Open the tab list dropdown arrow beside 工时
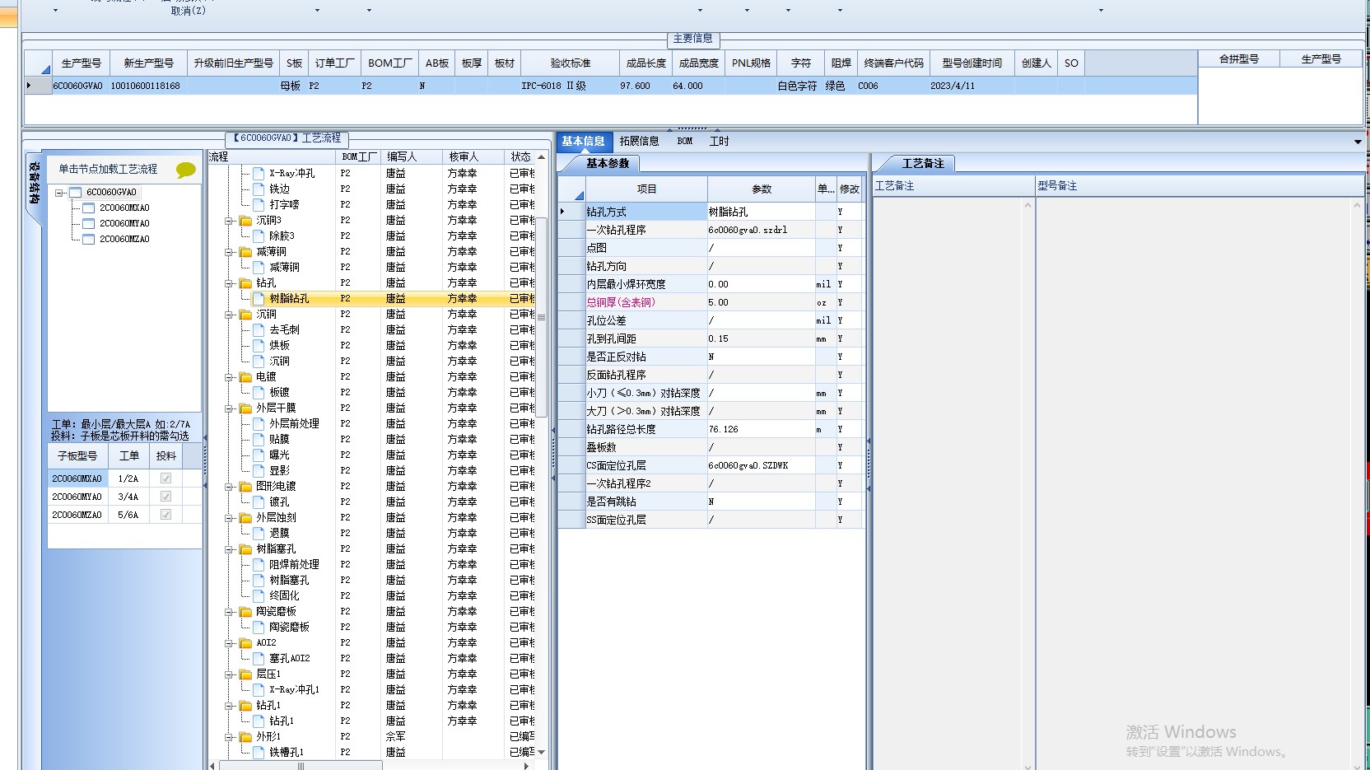The height and width of the screenshot is (770, 1370). point(1358,142)
